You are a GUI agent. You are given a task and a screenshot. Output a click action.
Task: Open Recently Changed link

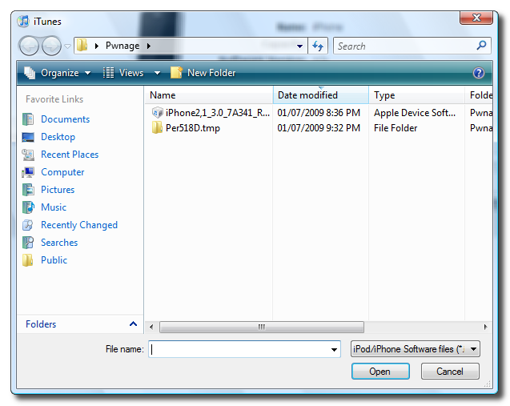pos(79,225)
